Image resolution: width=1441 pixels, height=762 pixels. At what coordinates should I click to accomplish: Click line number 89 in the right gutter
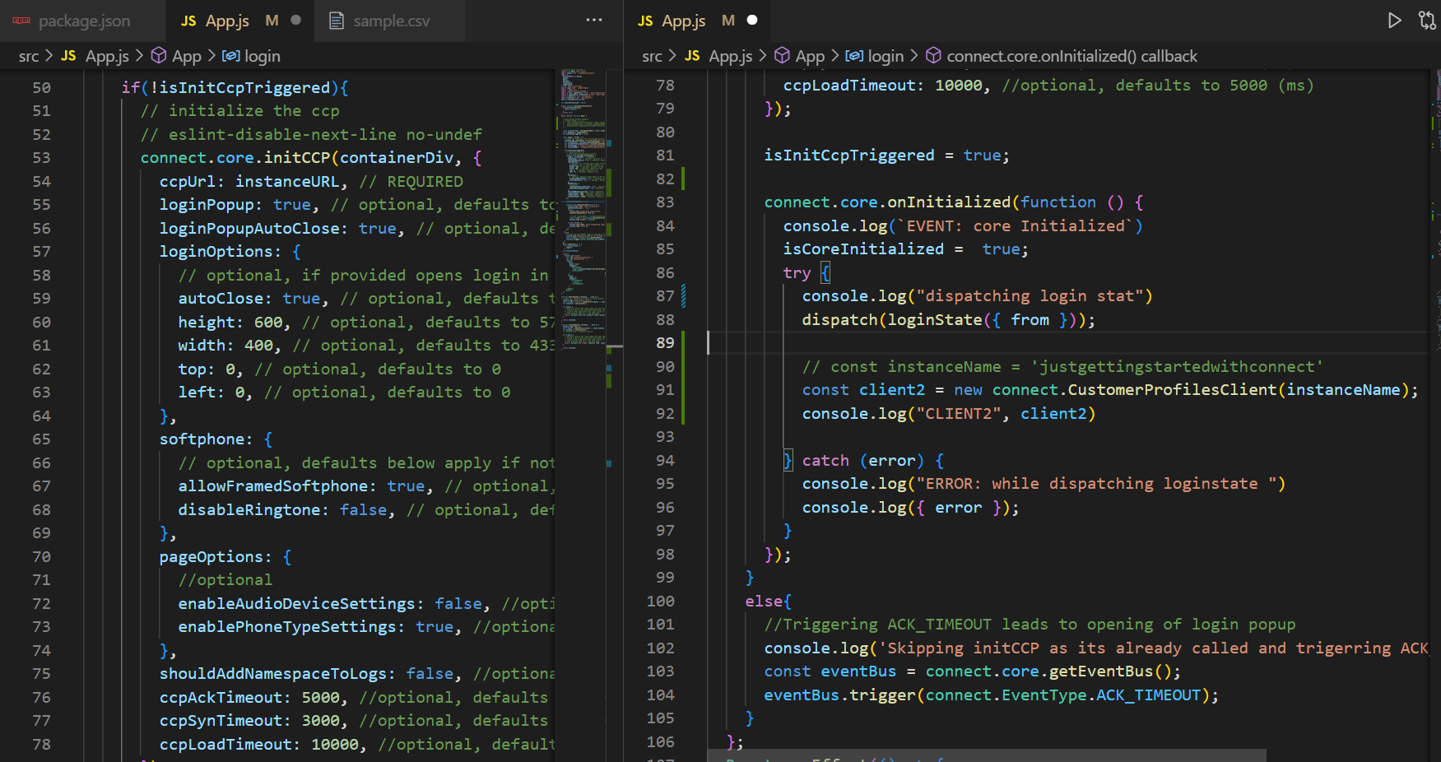coord(664,343)
